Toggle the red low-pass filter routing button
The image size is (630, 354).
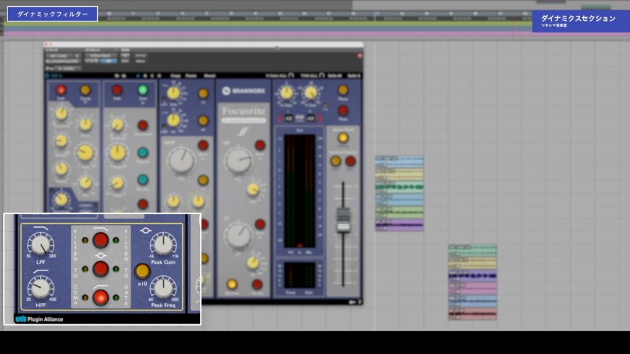point(100,240)
